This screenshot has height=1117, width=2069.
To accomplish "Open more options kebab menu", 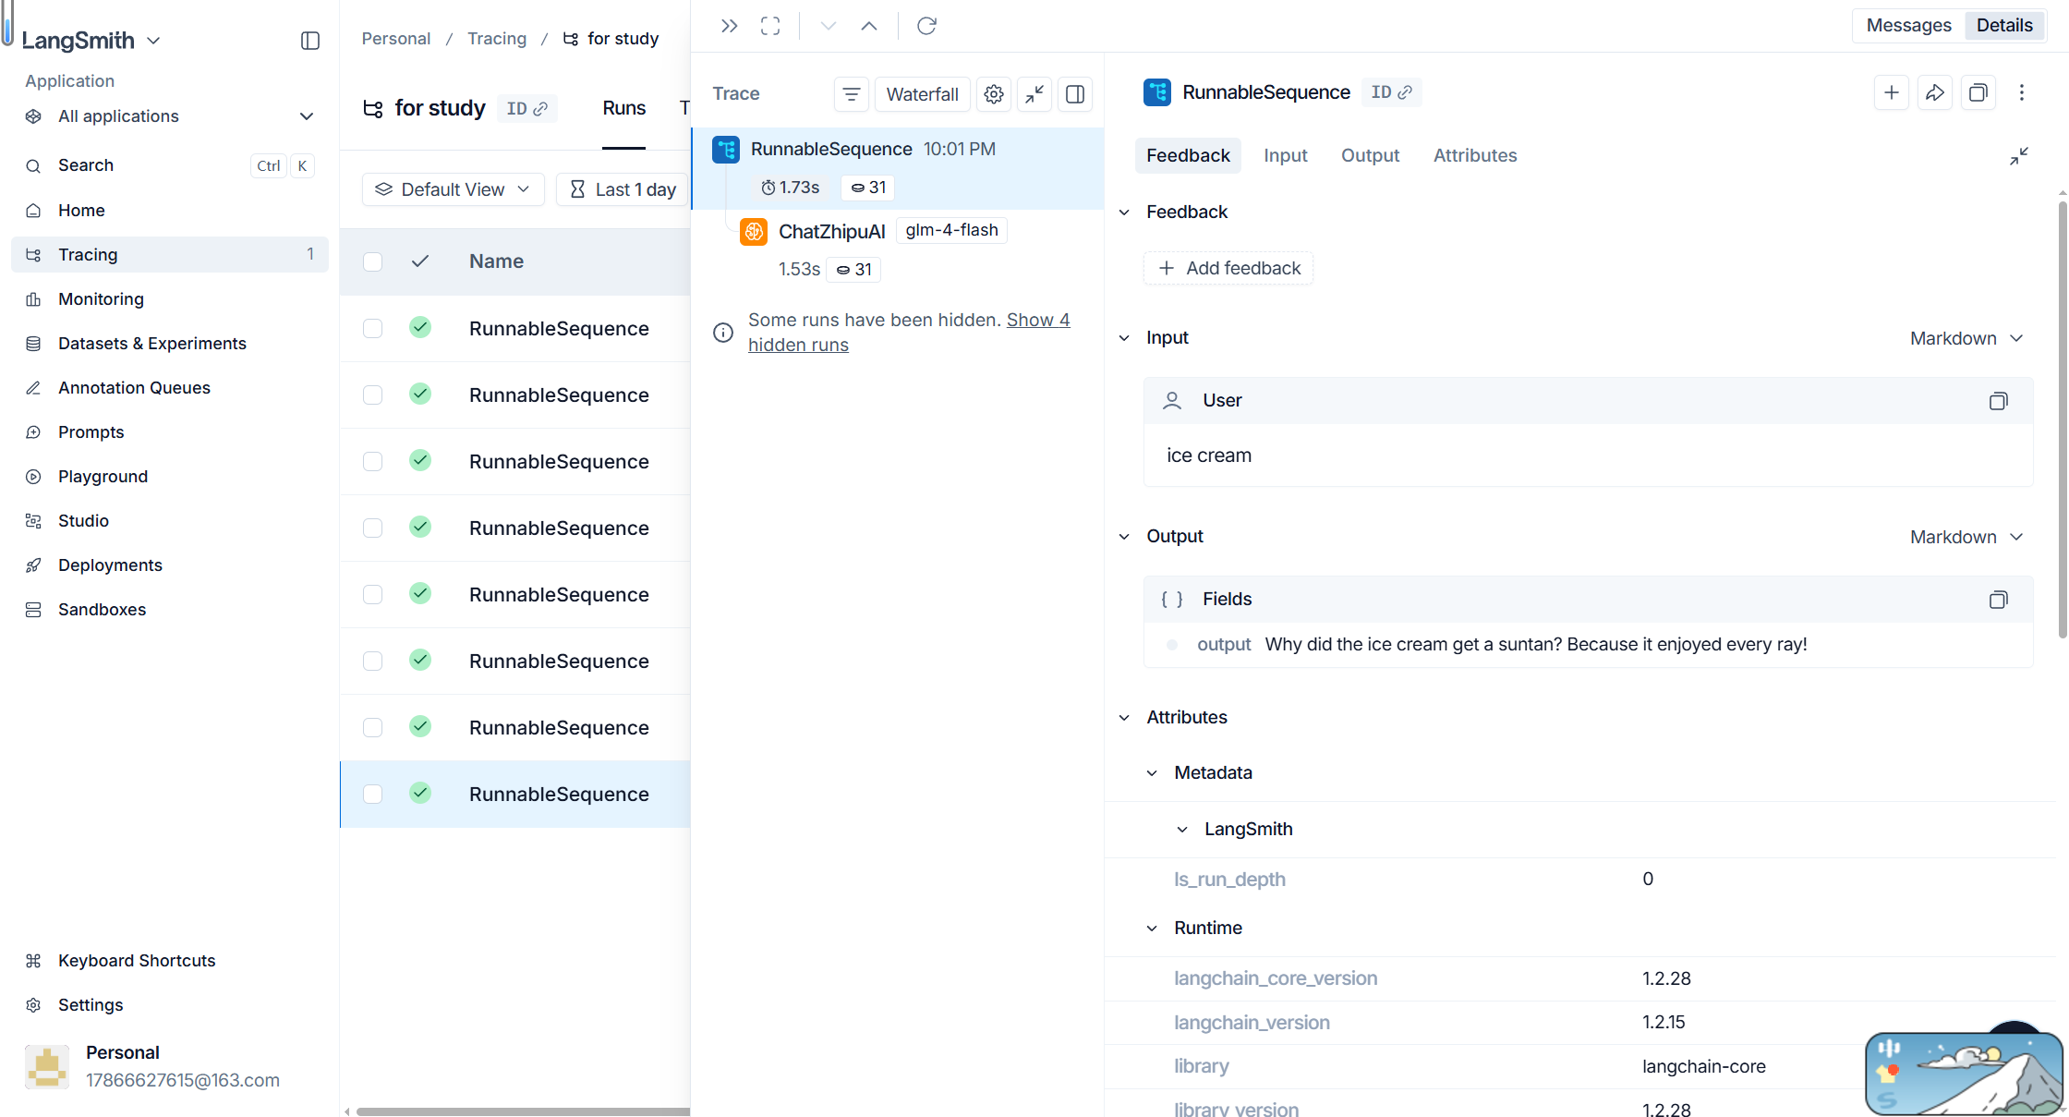I will pos(2022,92).
